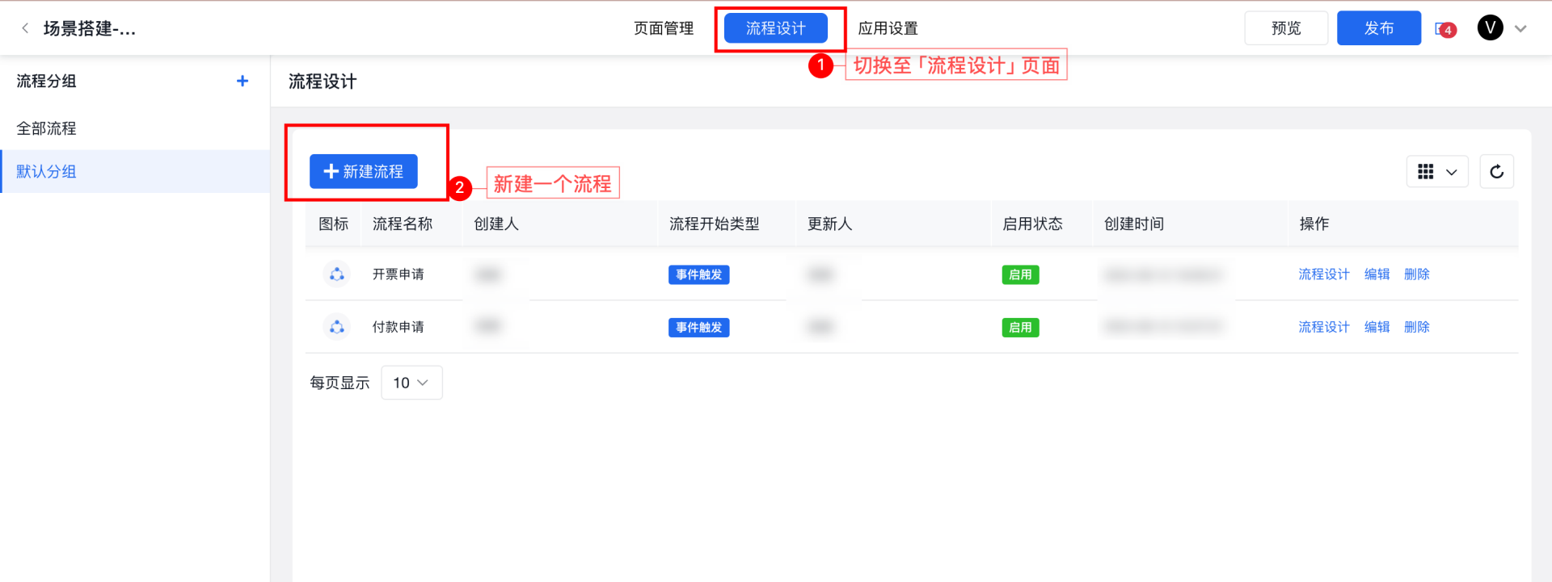The height and width of the screenshot is (582, 1552).
Task: Click the 发布 button
Action: tap(1378, 28)
